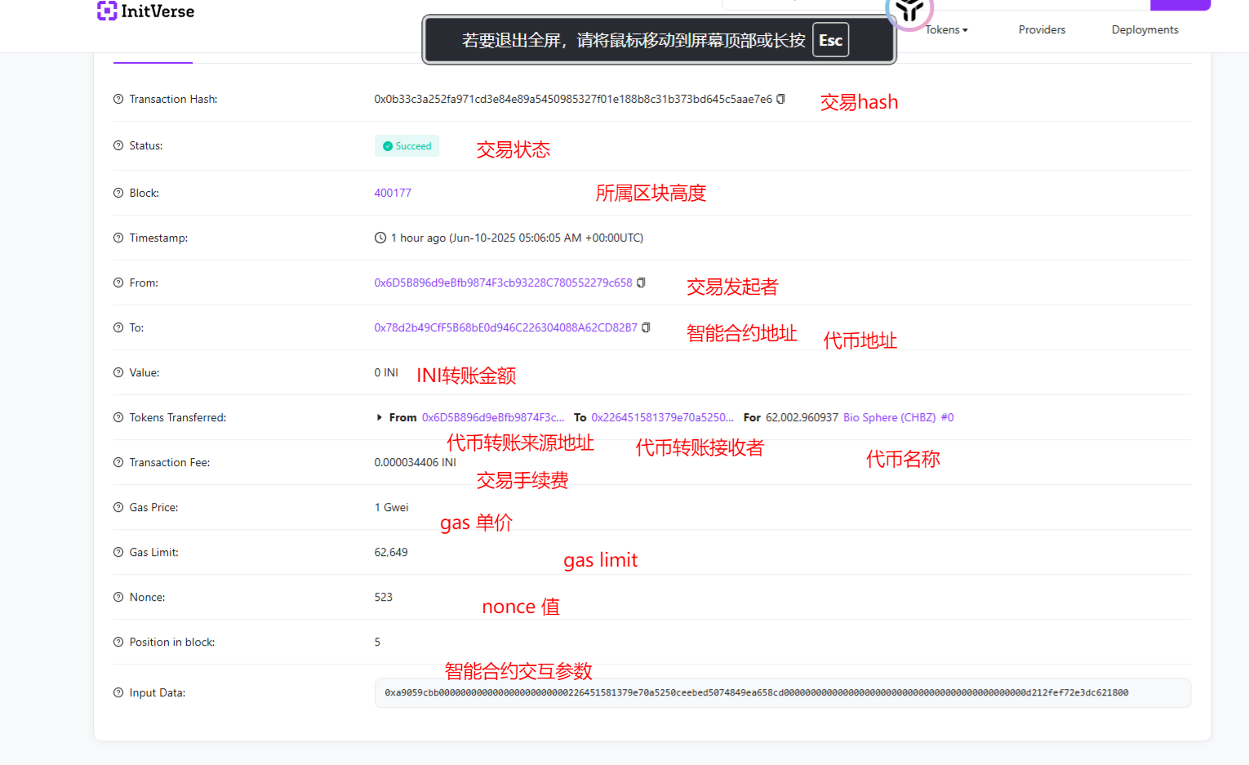Select the Input Data hex field
The height and width of the screenshot is (765, 1249).
tap(781, 692)
